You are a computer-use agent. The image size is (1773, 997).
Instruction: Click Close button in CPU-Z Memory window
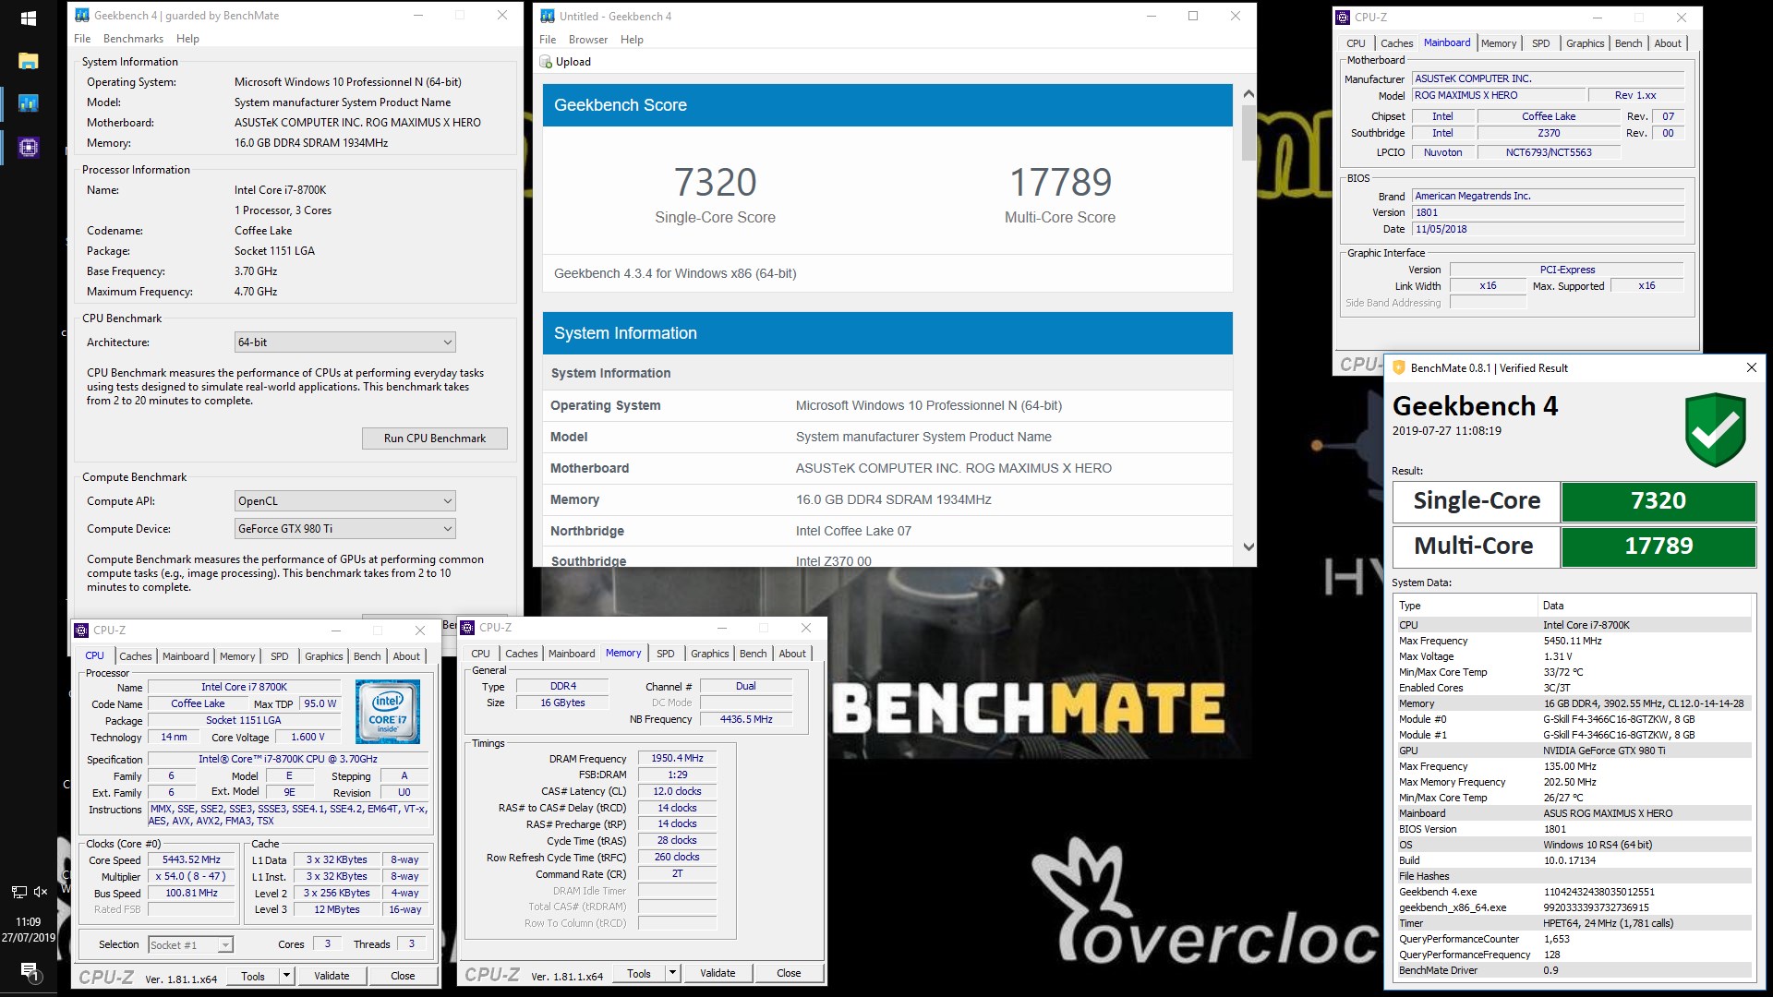tap(789, 973)
